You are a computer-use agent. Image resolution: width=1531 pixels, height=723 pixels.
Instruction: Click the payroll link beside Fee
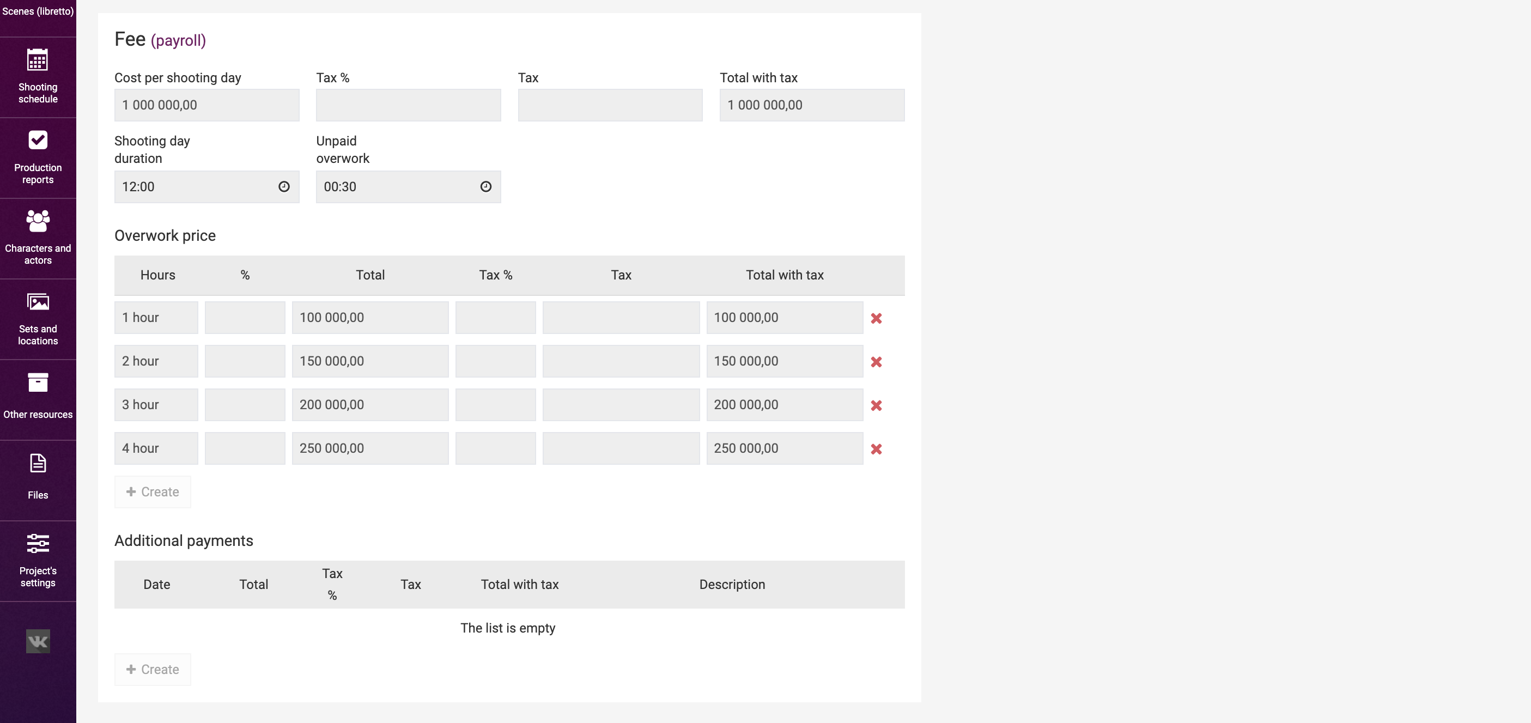178,40
